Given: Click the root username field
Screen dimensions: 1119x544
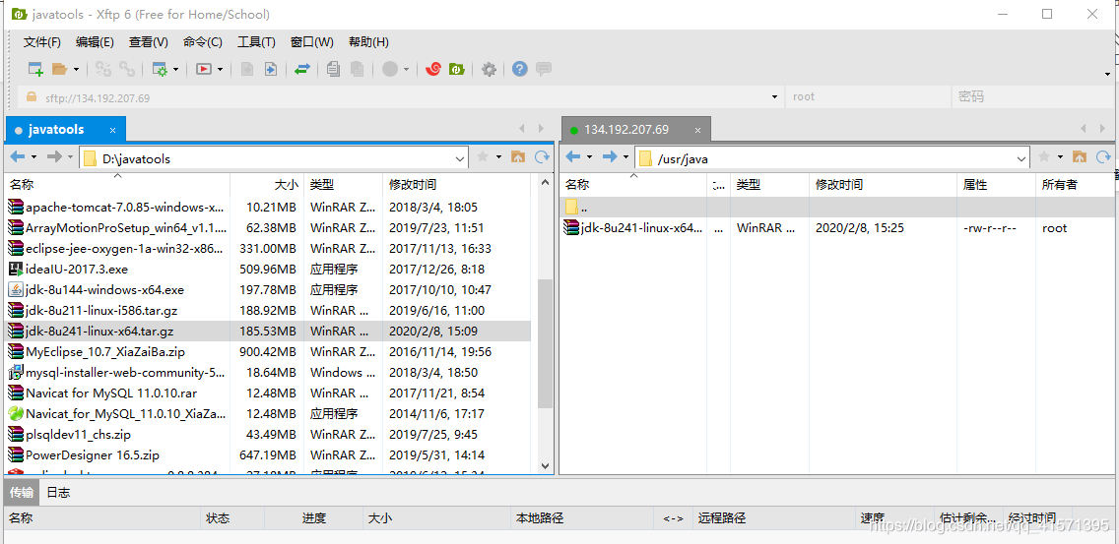Looking at the screenshot, I should (868, 97).
